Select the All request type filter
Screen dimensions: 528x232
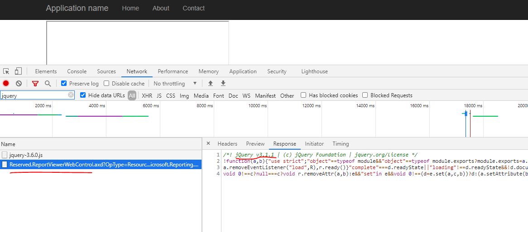pos(132,95)
